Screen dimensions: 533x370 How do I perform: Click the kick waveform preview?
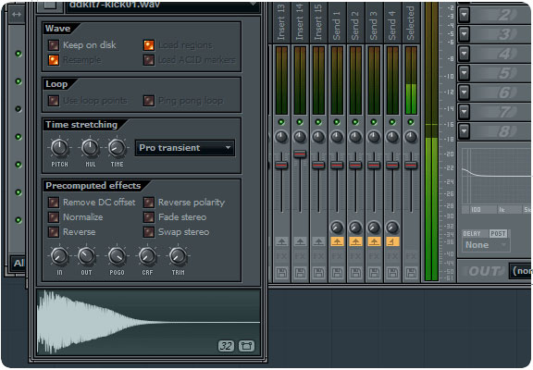tap(148, 322)
